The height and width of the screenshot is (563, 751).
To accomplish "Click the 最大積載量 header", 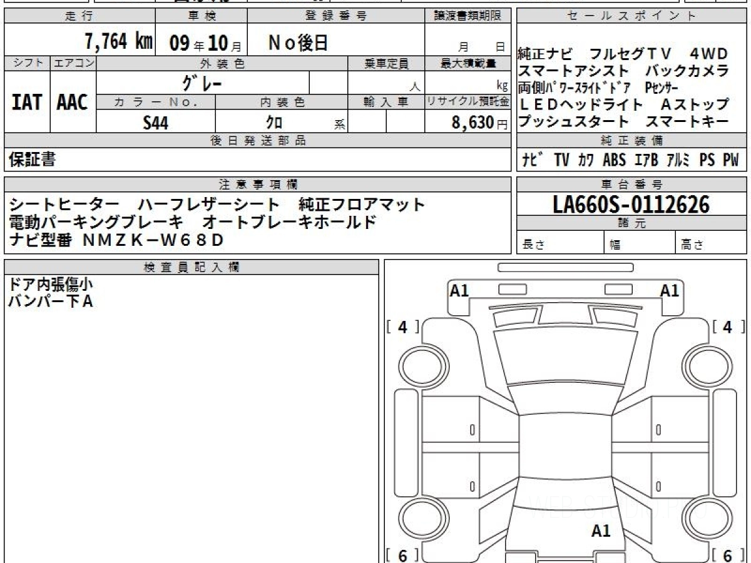I will click(467, 63).
